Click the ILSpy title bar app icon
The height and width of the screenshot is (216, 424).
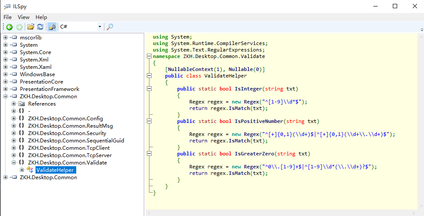tap(7, 6)
